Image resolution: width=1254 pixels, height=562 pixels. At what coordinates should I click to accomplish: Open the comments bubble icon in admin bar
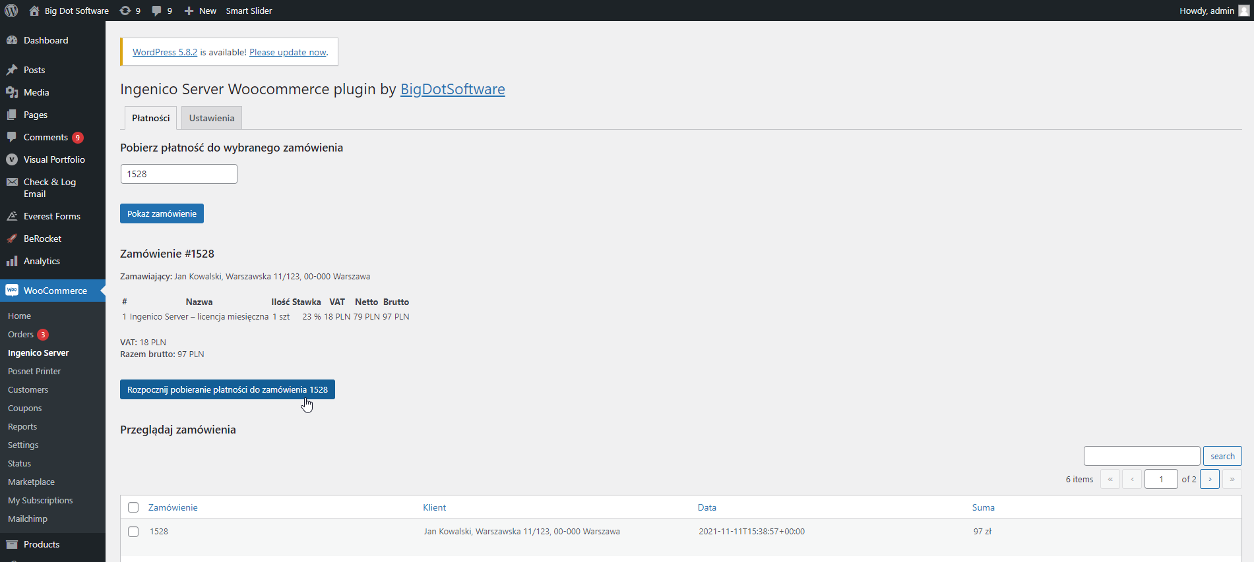tap(156, 11)
